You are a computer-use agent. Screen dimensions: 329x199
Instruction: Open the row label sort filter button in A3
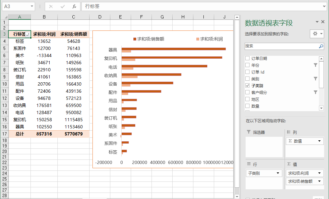coord(28,34)
